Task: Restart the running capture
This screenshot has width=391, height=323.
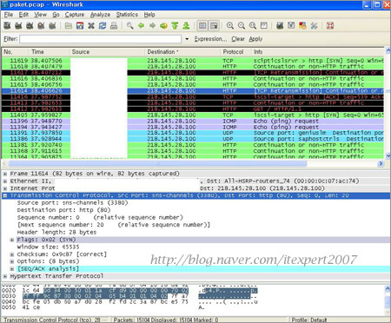Action: [52, 26]
